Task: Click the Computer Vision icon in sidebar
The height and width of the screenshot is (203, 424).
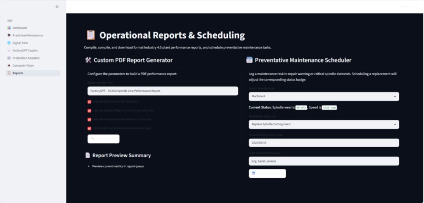Action: pos(9,65)
